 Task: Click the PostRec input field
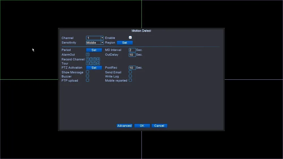coord(132,68)
